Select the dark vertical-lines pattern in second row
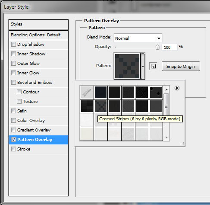 click(x=114, y=106)
